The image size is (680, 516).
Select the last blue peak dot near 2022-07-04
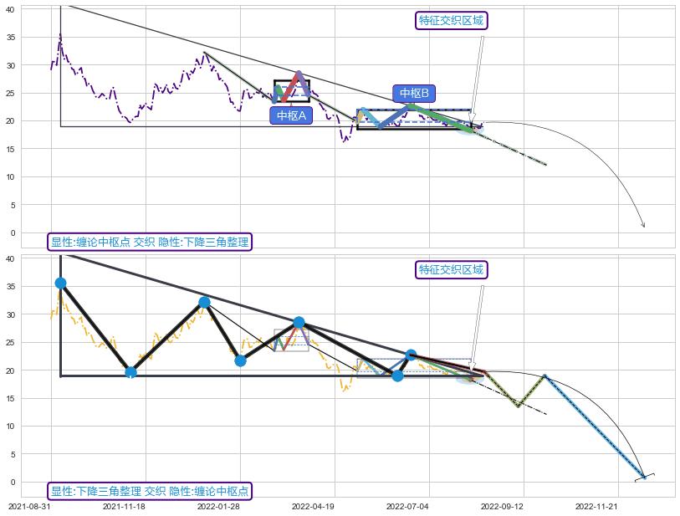tap(411, 355)
